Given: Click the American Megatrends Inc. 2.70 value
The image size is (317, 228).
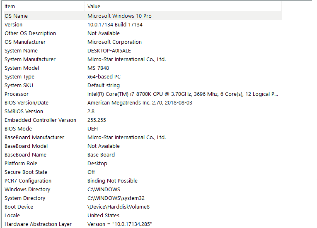Looking at the screenshot, I should pos(140,102).
